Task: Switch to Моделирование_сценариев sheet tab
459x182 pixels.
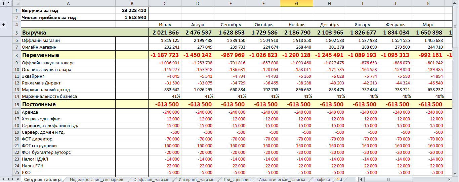Action: (x=96, y=179)
